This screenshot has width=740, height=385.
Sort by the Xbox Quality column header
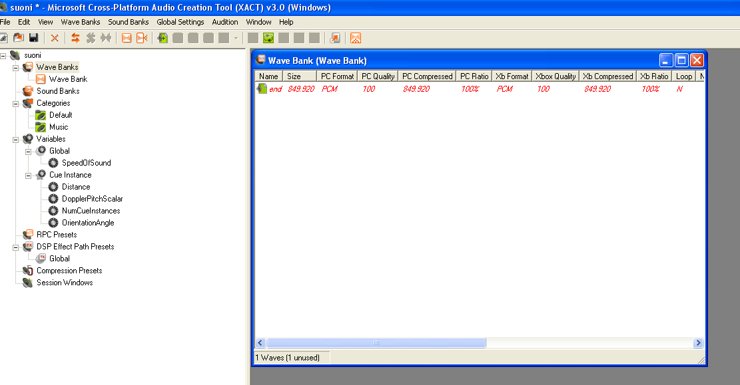point(555,76)
